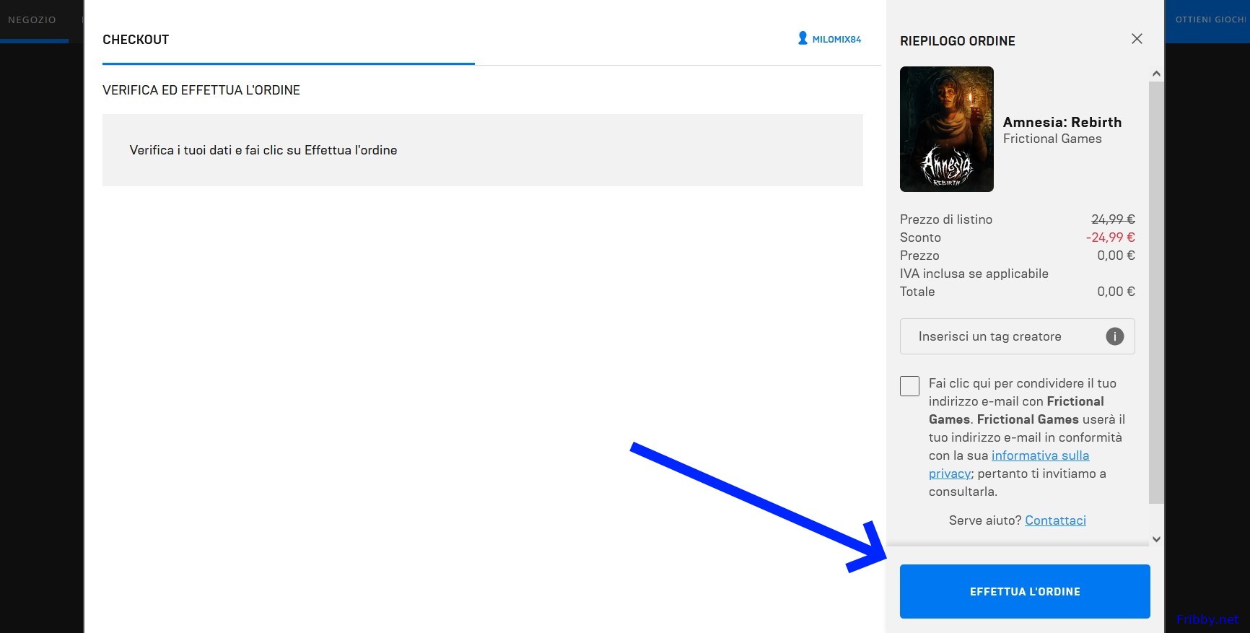Viewport: 1250px width, 633px height.
Task: Open the informativa sulla privacy link
Action: (1039, 455)
